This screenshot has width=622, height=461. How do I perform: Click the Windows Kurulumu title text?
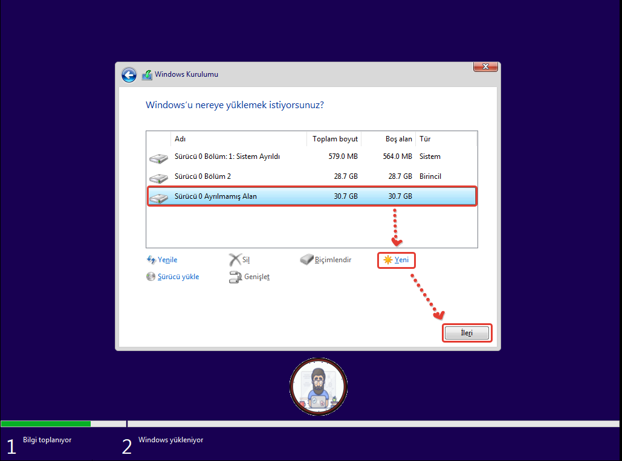[186, 74]
